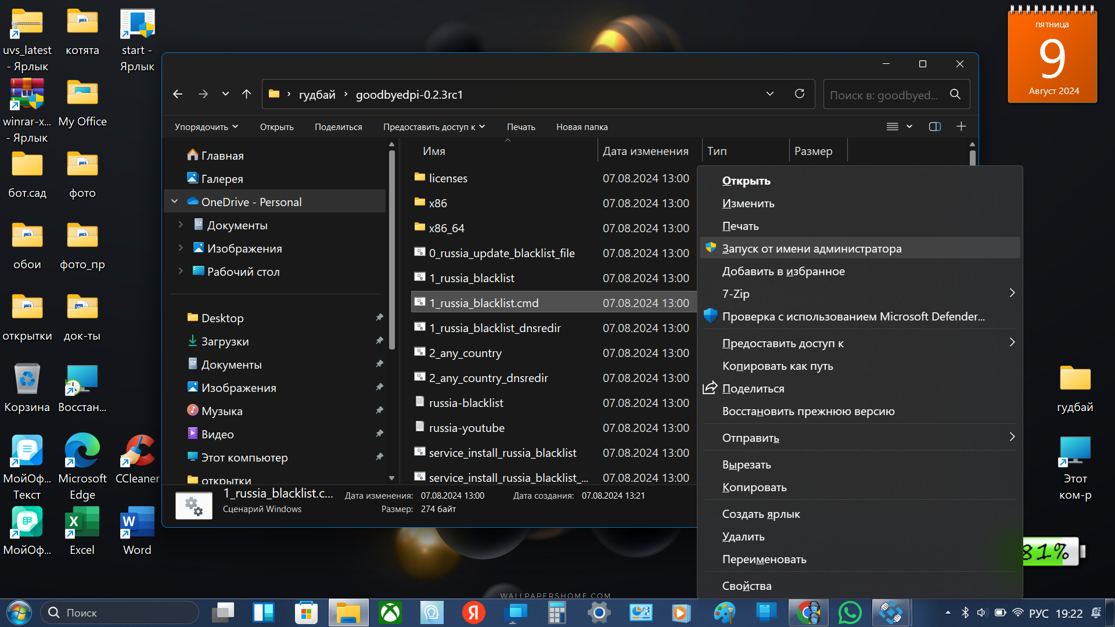Expand the Отправить submenu
This screenshot has height=627, width=1115.
860,438
